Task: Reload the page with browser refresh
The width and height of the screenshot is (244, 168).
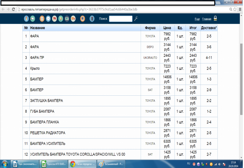Action: coord(13,9)
